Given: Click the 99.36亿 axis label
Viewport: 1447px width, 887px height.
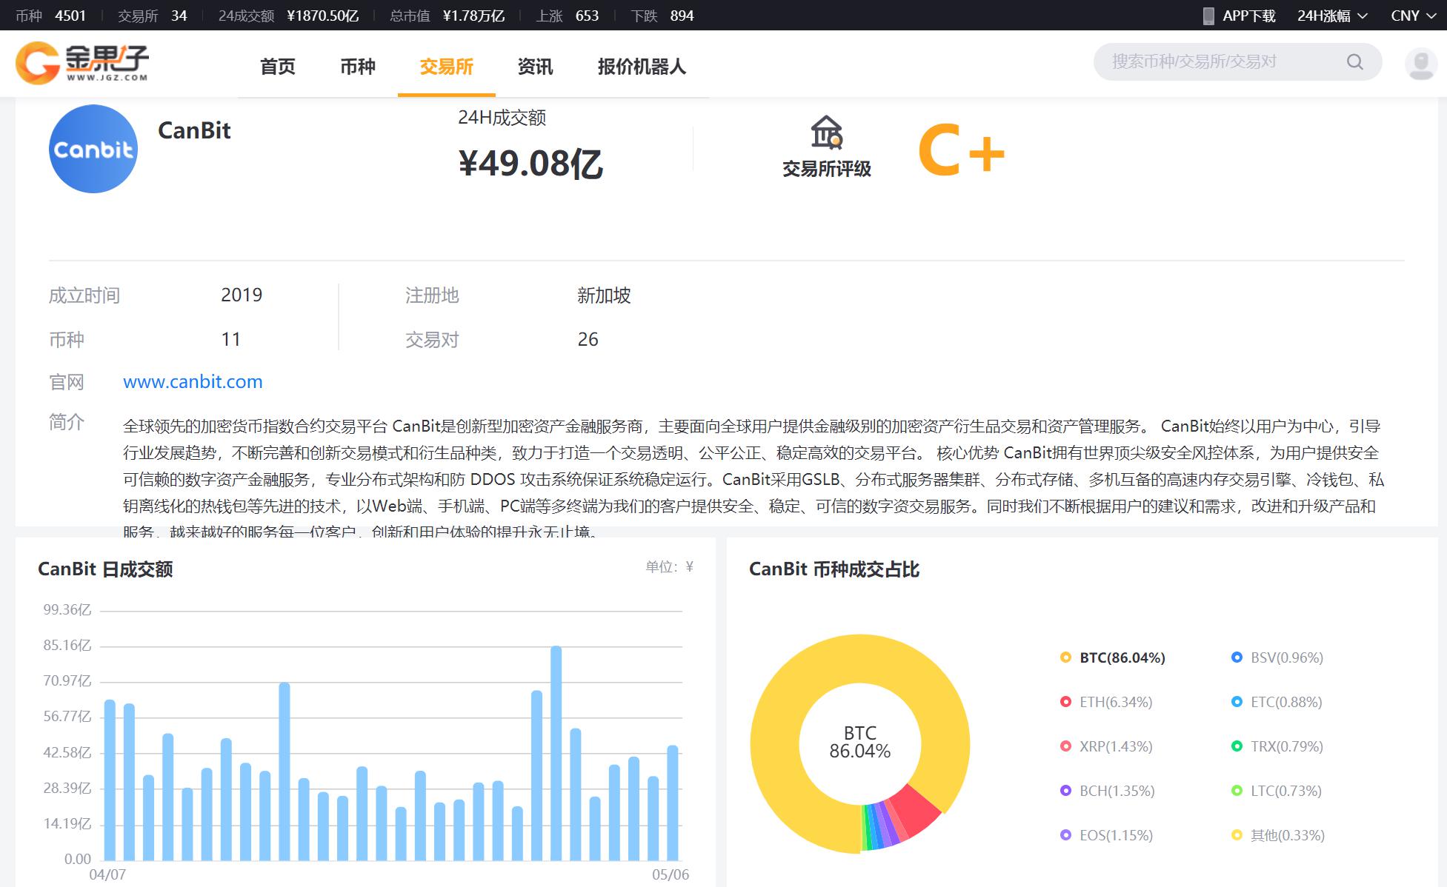Looking at the screenshot, I should (x=67, y=609).
